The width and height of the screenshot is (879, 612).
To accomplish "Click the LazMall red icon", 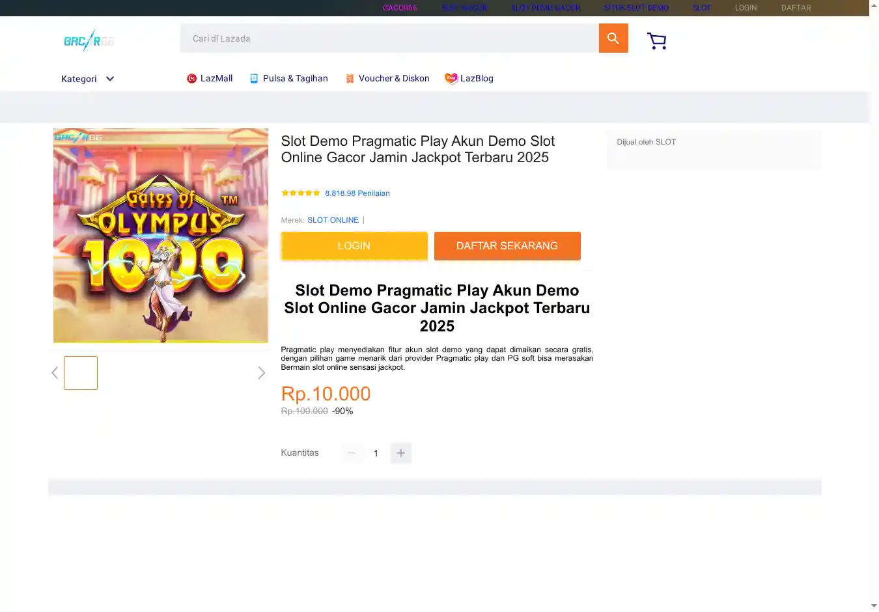I will (x=191, y=79).
